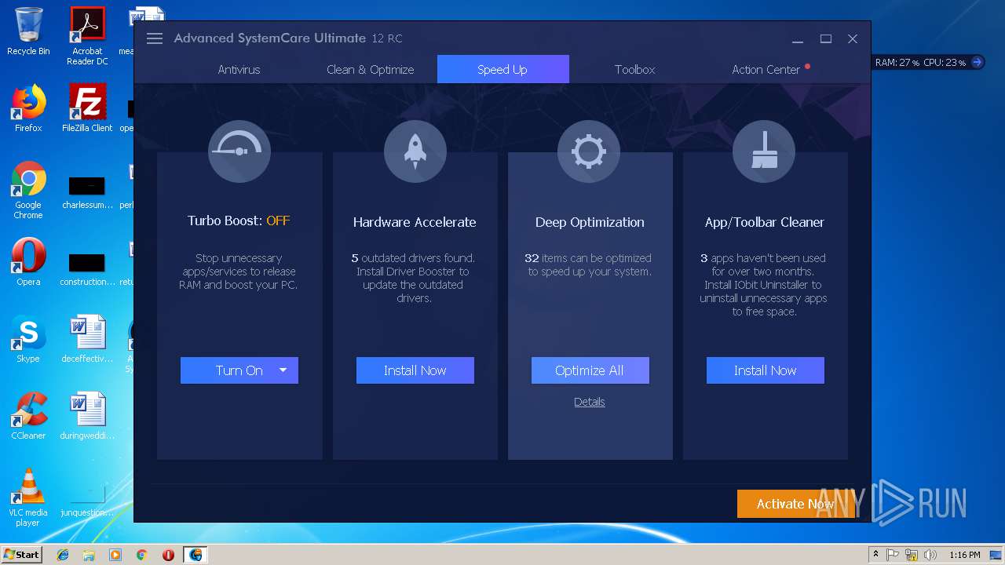Open the junquestion... desktop file
This screenshot has width=1005, height=565.
[87, 501]
